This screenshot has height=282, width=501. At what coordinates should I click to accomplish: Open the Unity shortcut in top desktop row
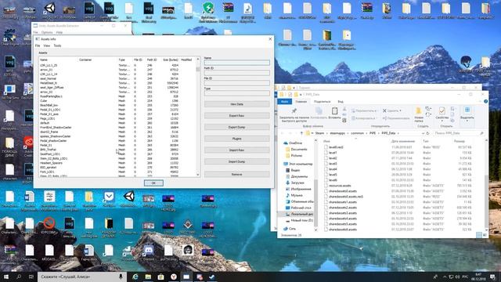point(49,9)
